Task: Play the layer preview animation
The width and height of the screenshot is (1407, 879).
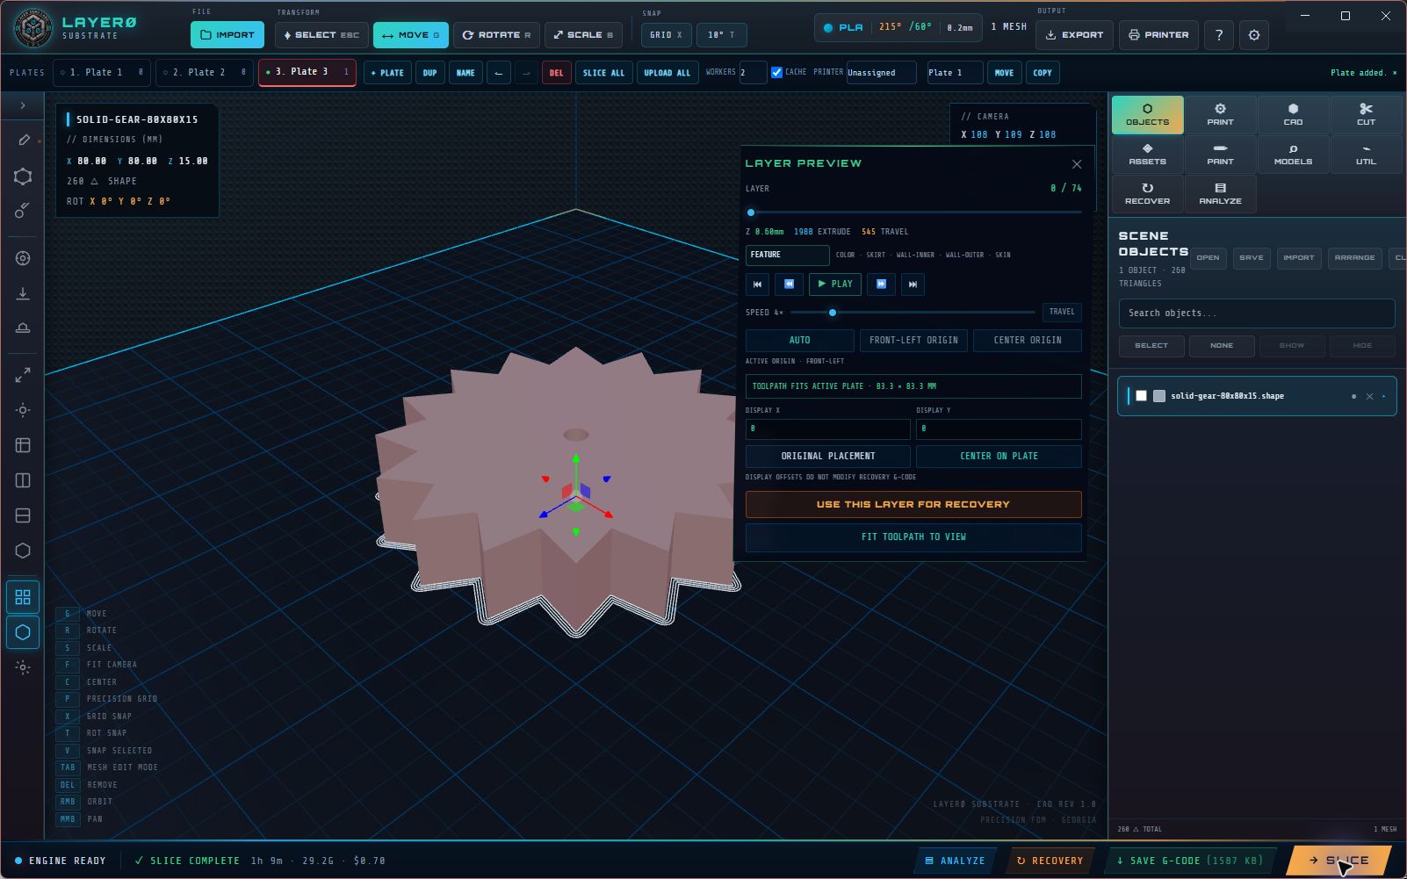Action: pos(834,285)
